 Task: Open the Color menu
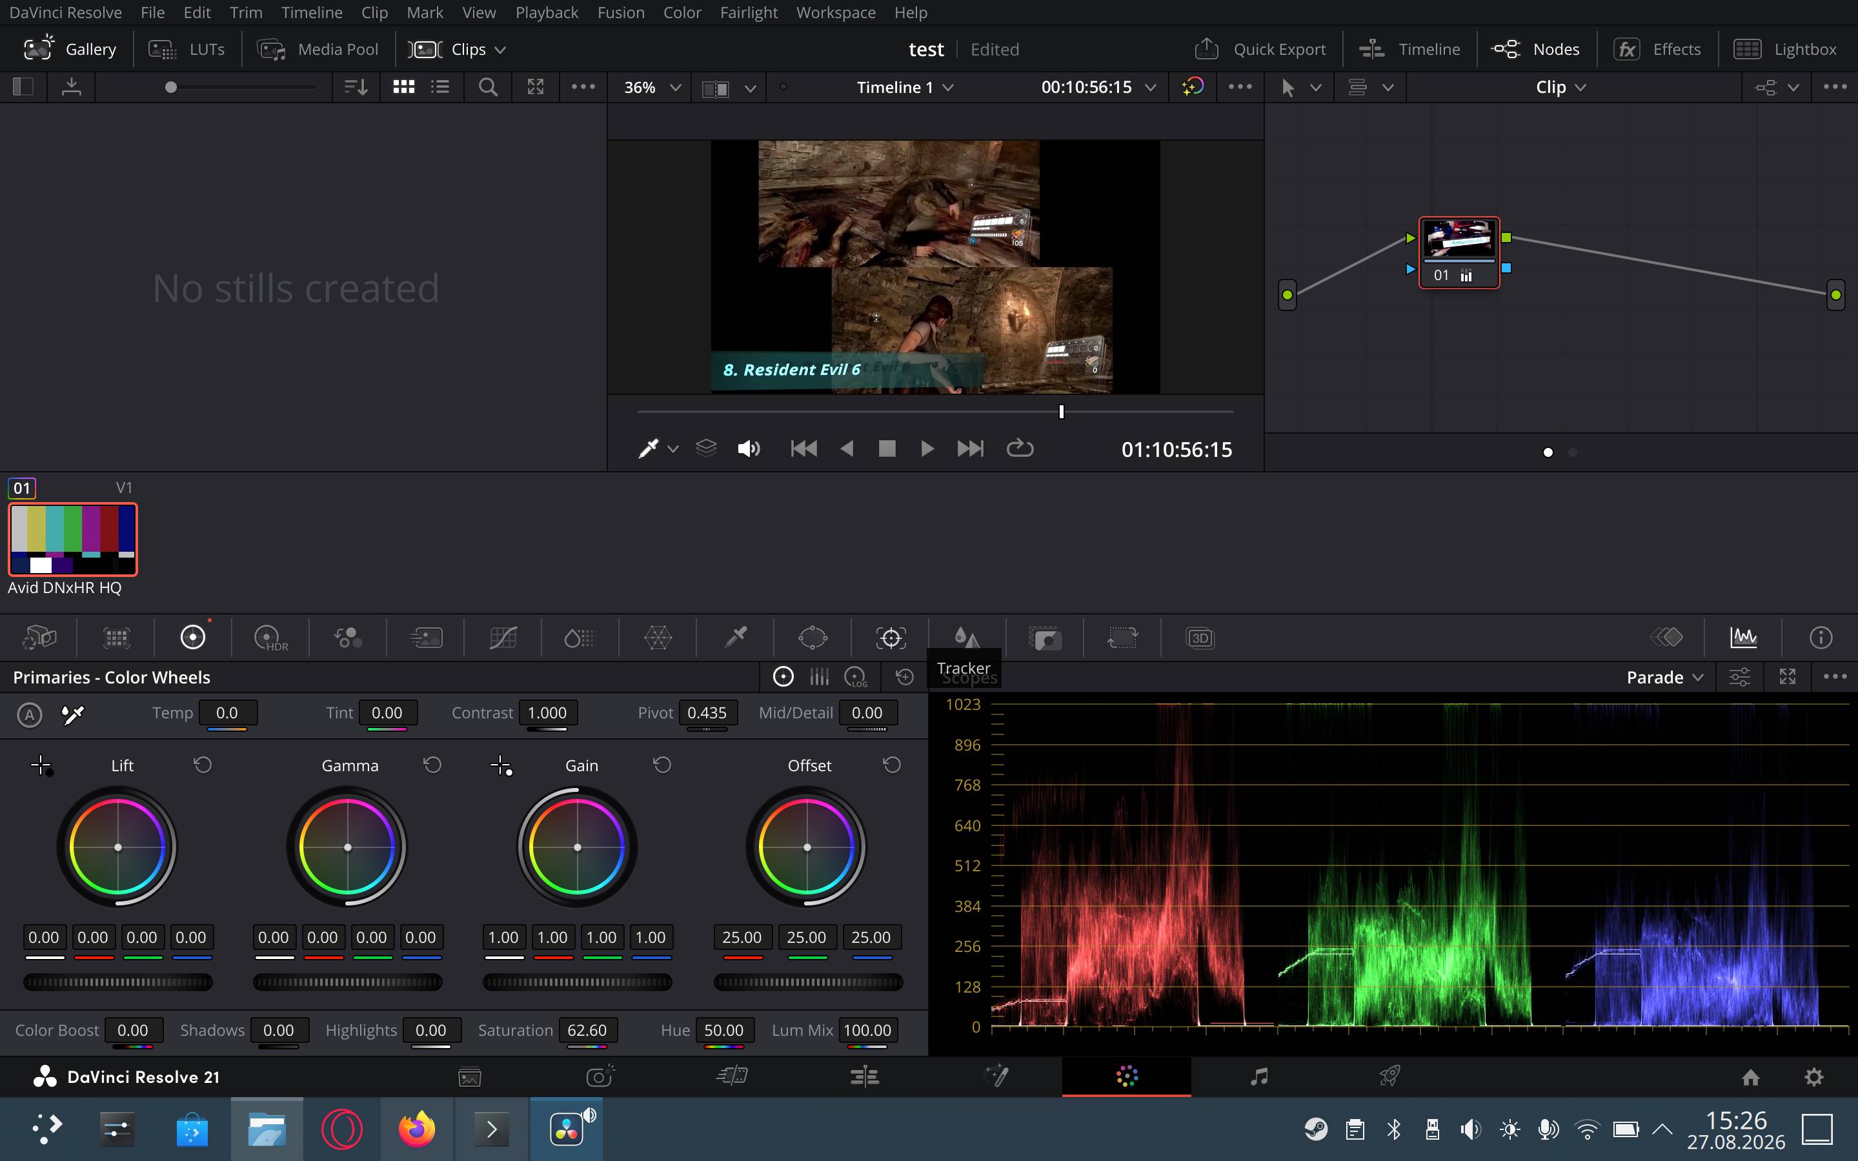coord(682,12)
